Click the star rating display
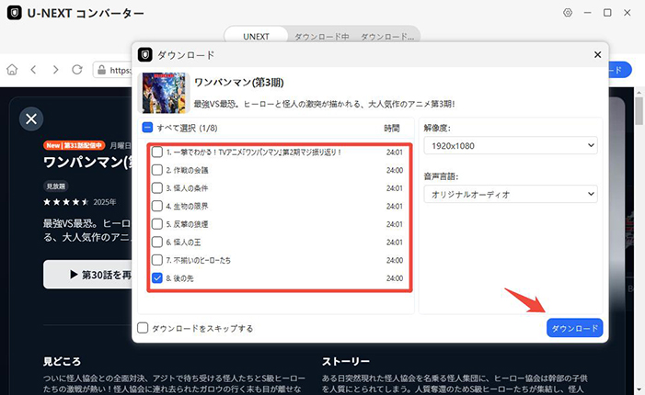 click(x=66, y=202)
